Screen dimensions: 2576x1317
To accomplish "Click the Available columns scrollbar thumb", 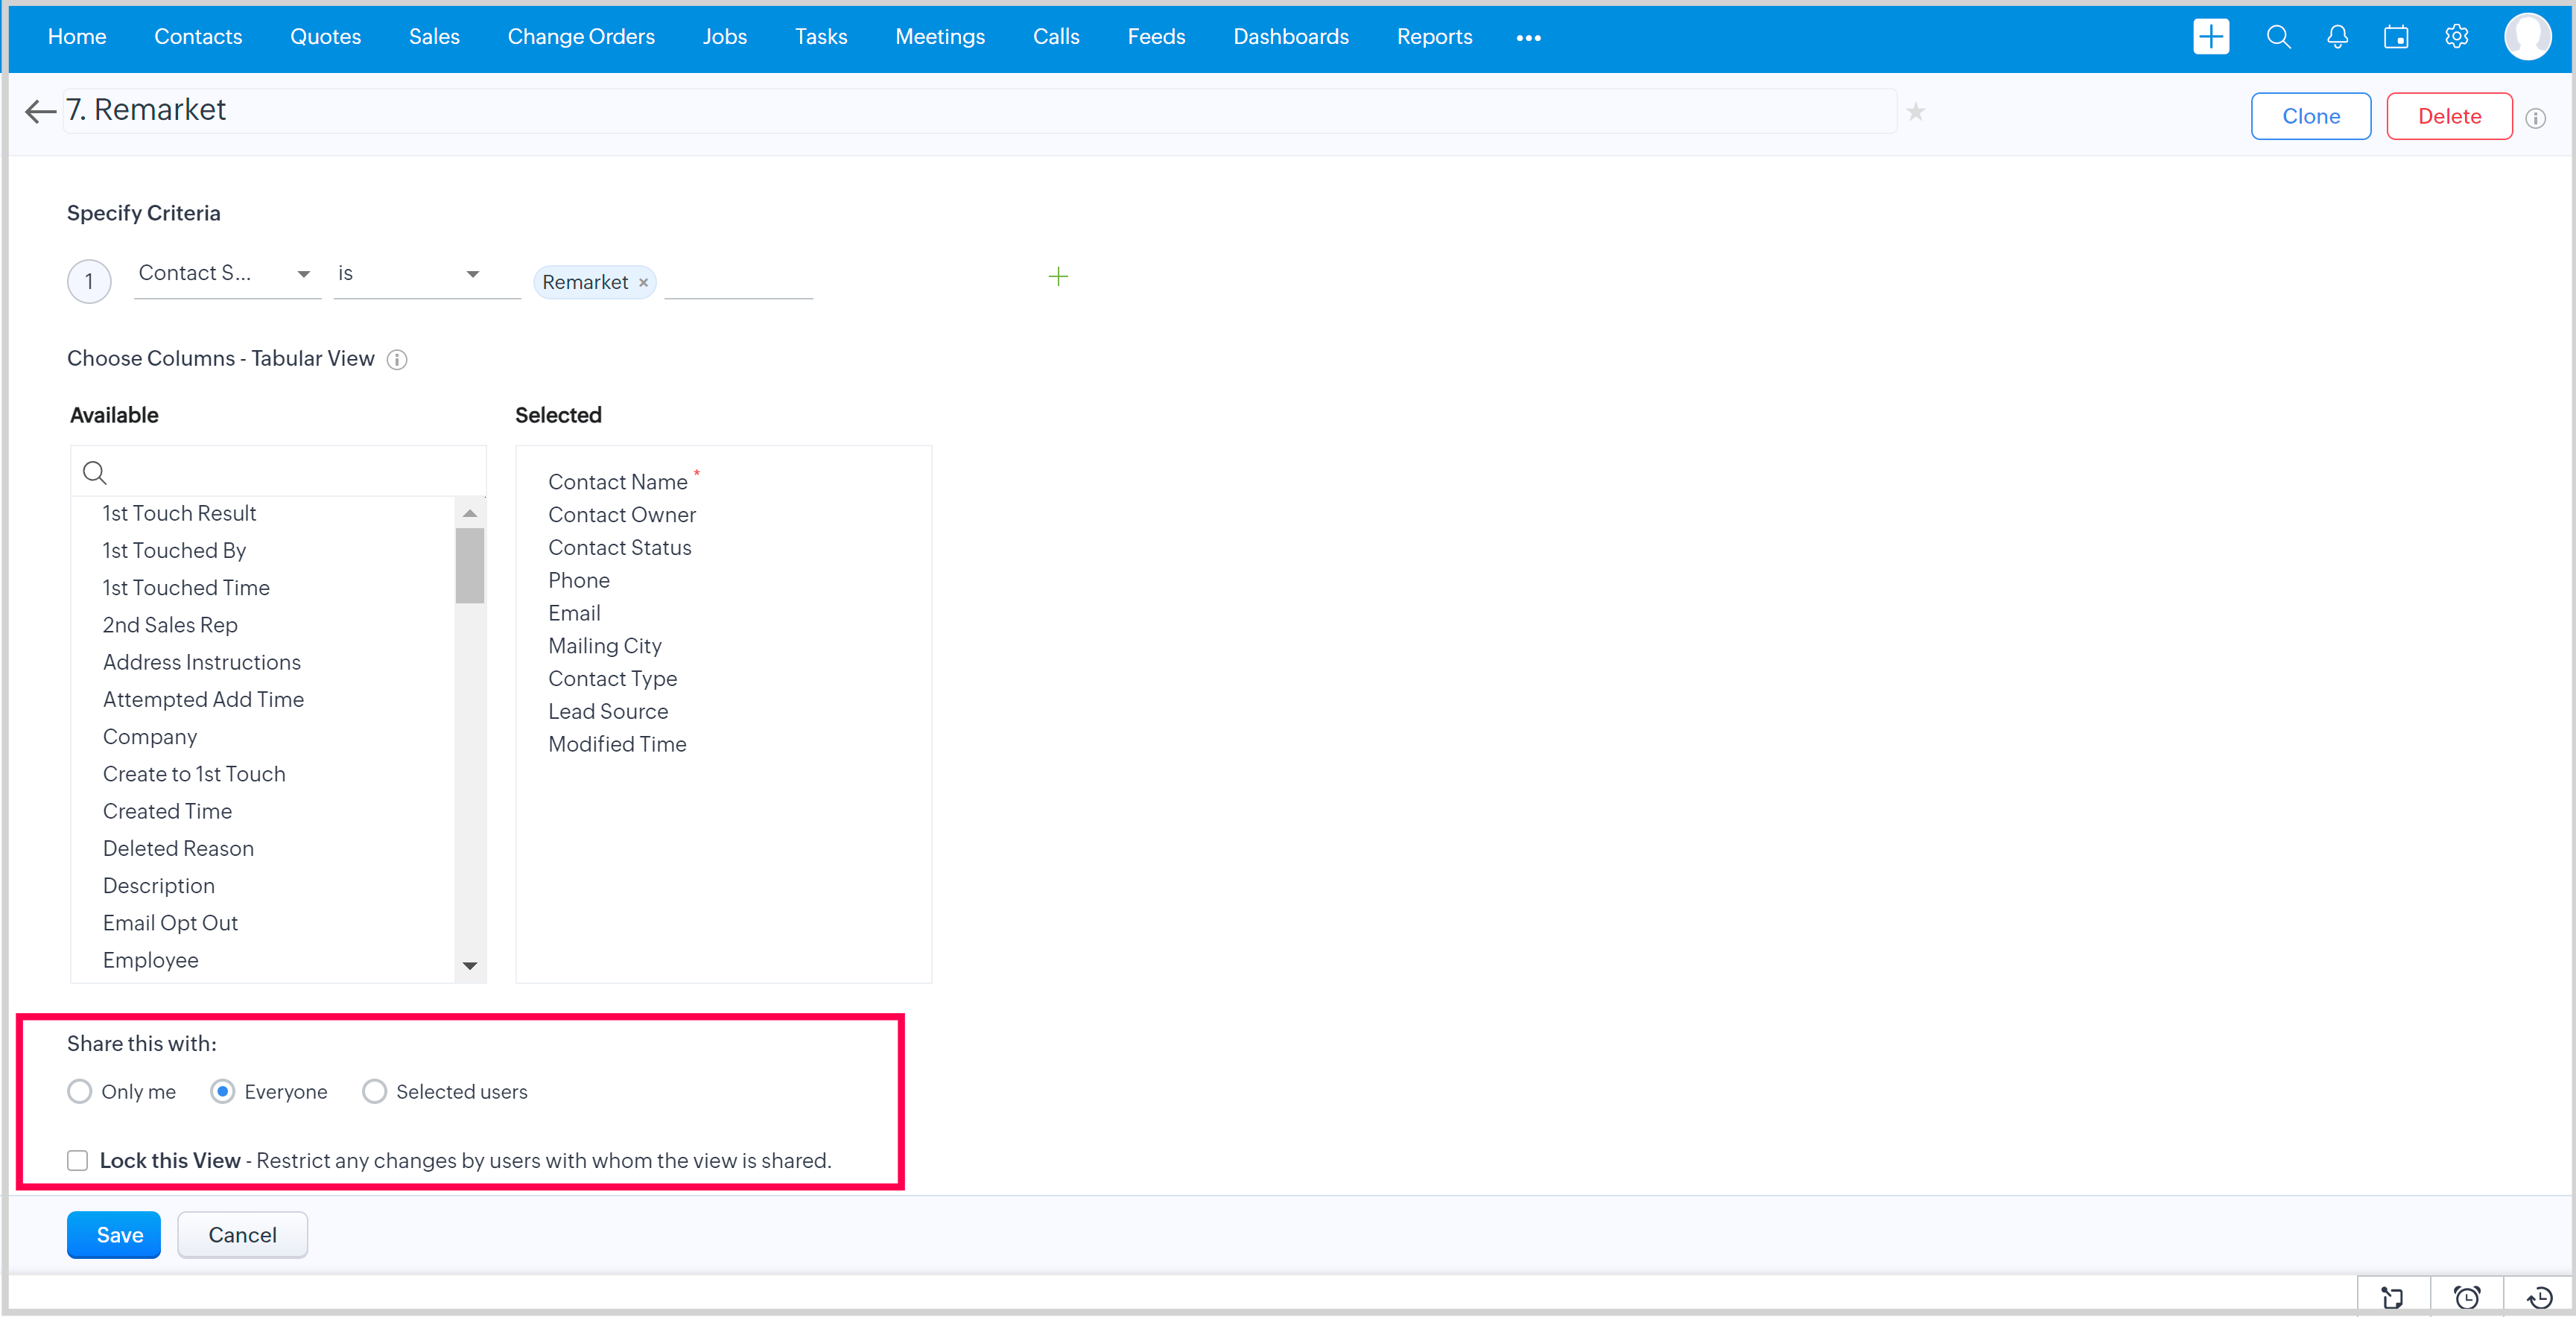I will [x=469, y=565].
